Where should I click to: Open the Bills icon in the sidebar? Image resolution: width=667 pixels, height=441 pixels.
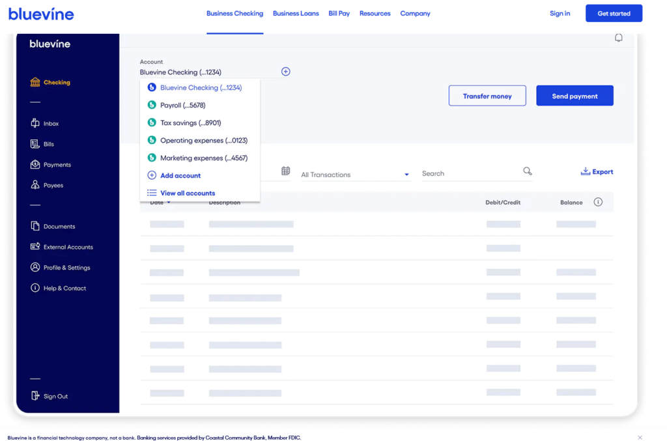[35, 144]
